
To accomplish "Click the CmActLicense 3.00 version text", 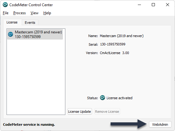I will [x=114, y=53].
